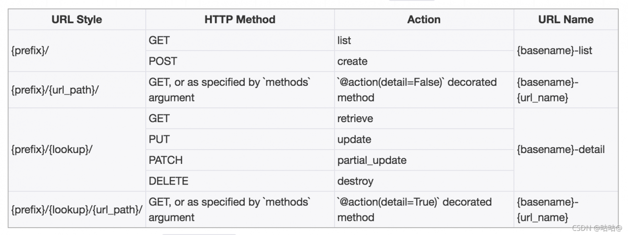
Task: Select the {basename}-list cell
Action: (x=566, y=51)
